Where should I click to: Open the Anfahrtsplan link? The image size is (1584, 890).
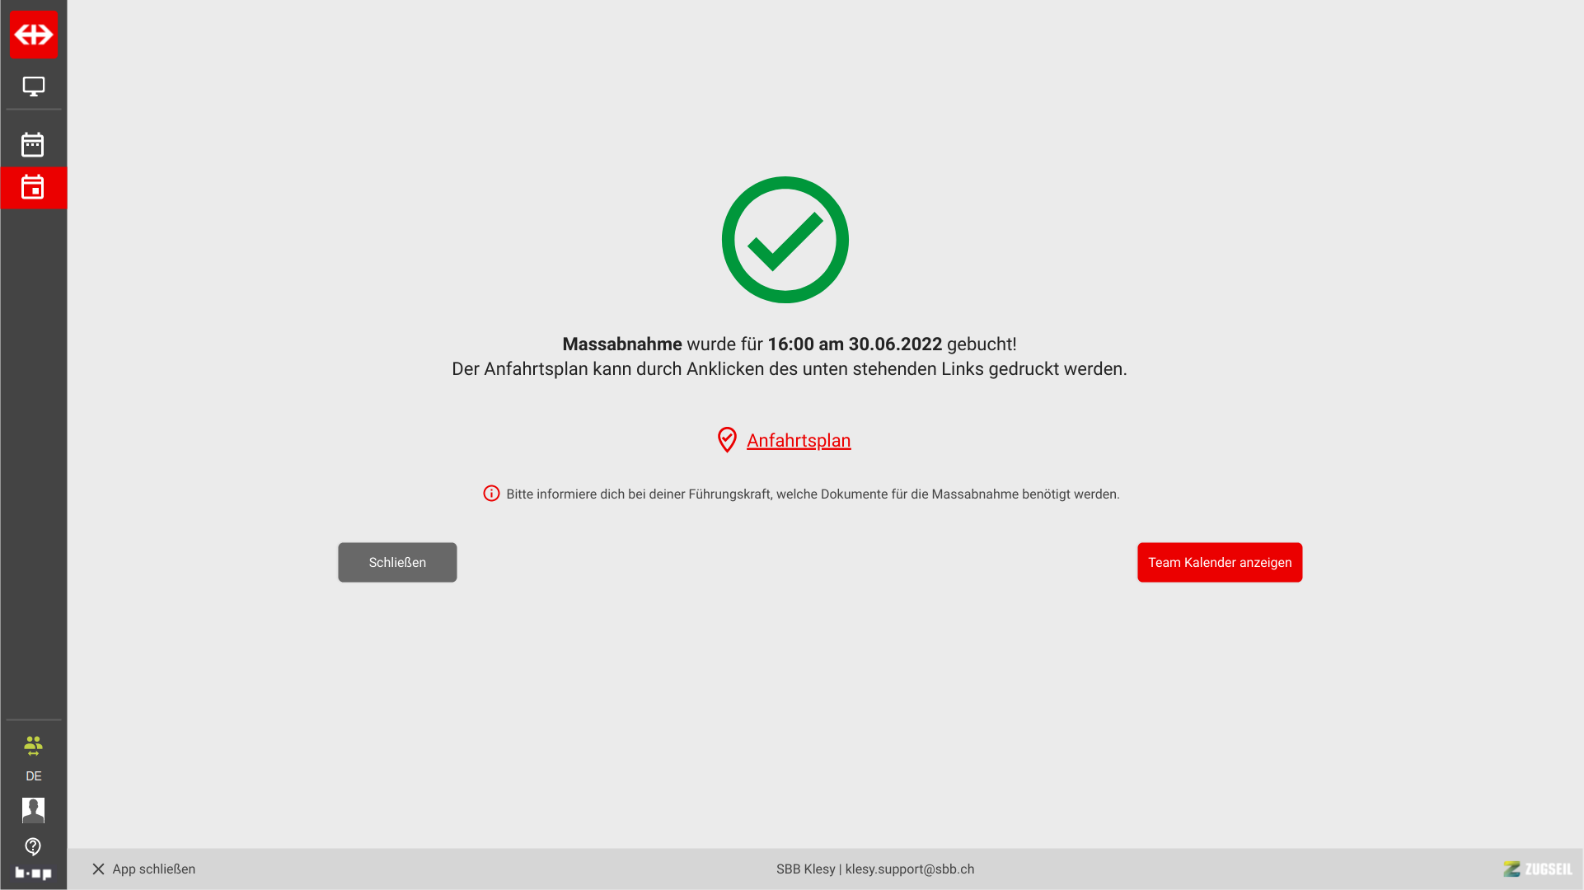click(x=799, y=441)
